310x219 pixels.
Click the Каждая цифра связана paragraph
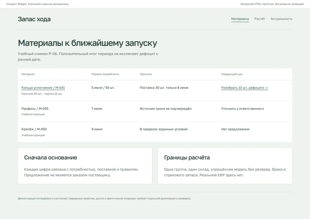pyautogui.click(x=81, y=172)
